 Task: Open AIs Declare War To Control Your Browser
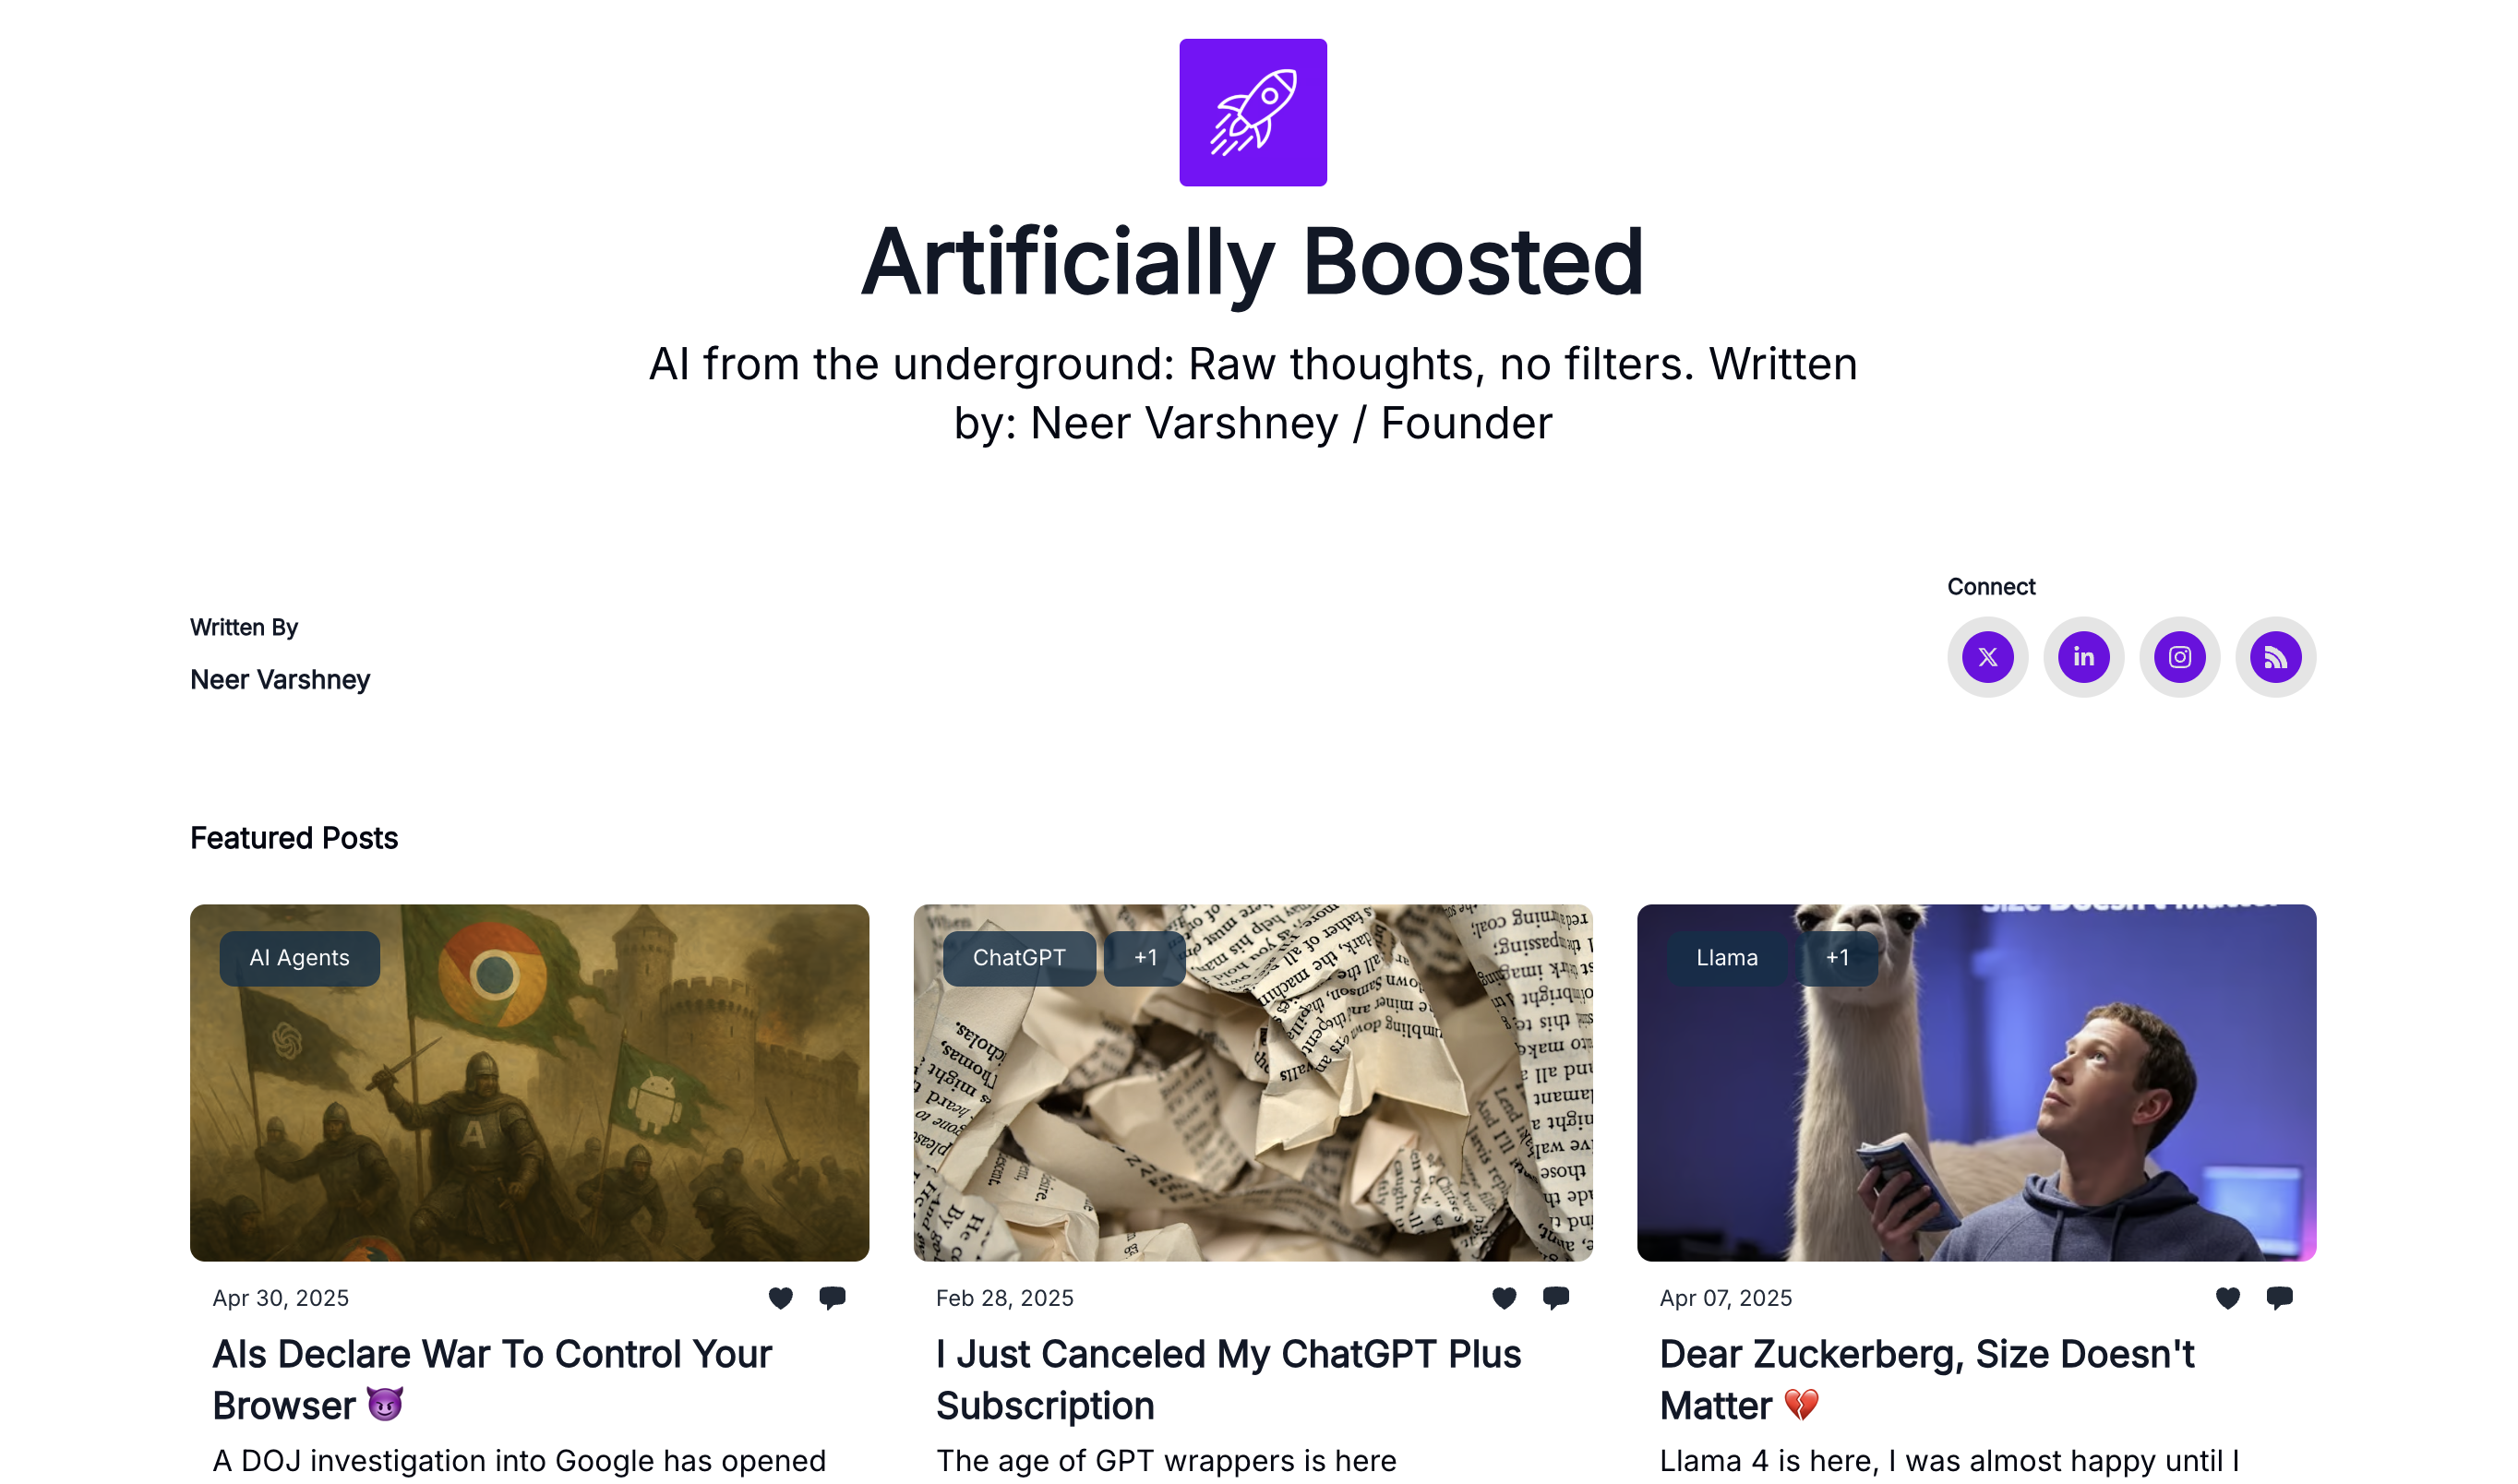coord(492,1379)
